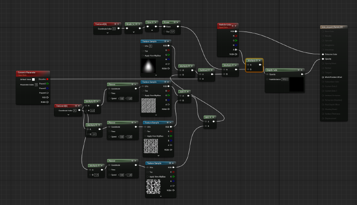This screenshot has width=357, height=205.
Task: Click the Dynamic Parameter Param2 green pin
Action: pos(46,83)
